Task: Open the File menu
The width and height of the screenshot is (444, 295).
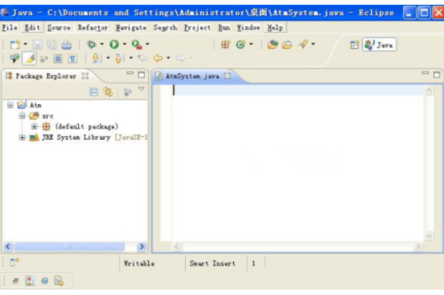Action: point(9,28)
